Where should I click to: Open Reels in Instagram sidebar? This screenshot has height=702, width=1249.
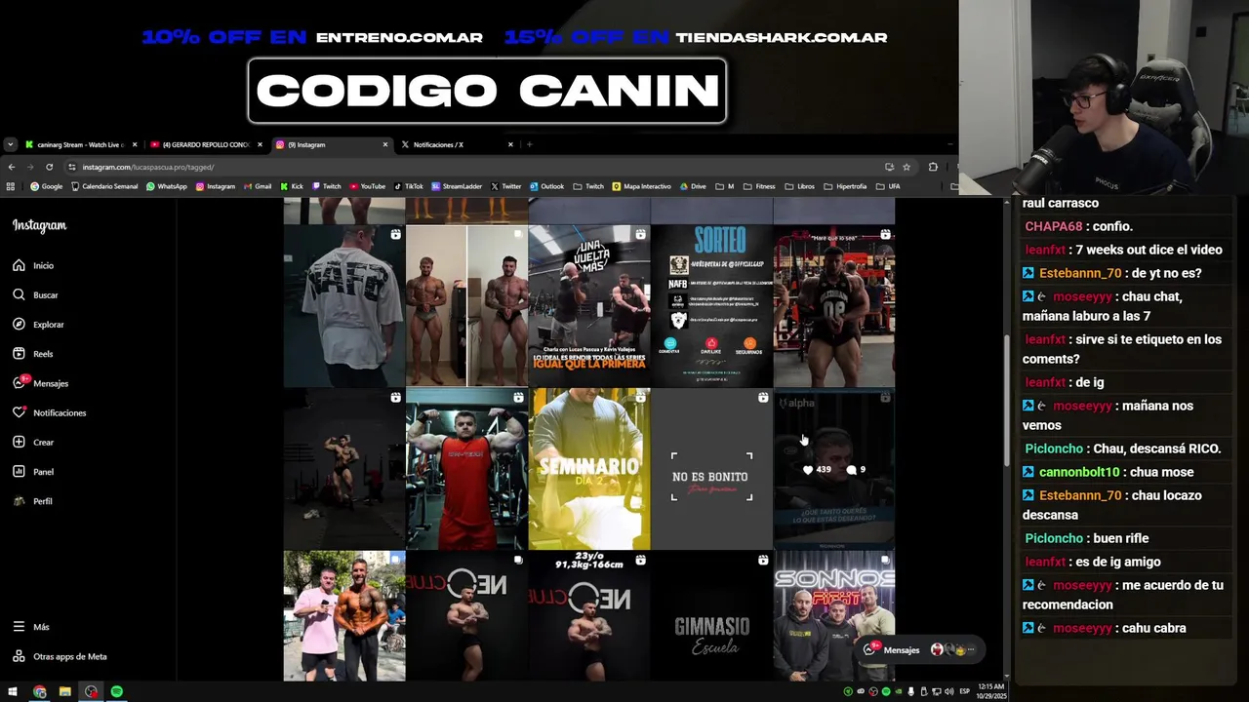(33, 354)
